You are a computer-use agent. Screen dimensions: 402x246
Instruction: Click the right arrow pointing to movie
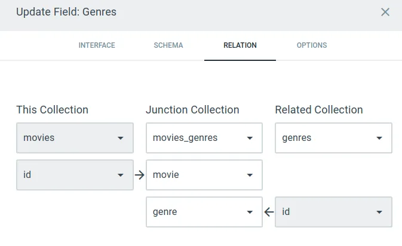pyautogui.click(x=140, y=175)
